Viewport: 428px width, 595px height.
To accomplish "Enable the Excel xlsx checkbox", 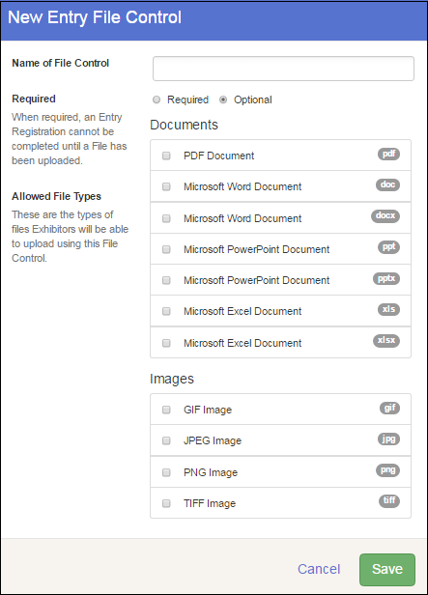I will coord(166,343).
